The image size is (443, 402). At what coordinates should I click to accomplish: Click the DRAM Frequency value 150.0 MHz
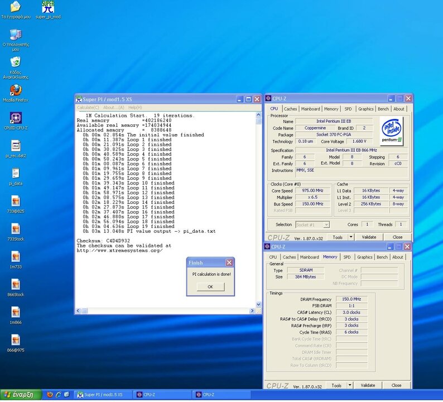coord(351,299)
